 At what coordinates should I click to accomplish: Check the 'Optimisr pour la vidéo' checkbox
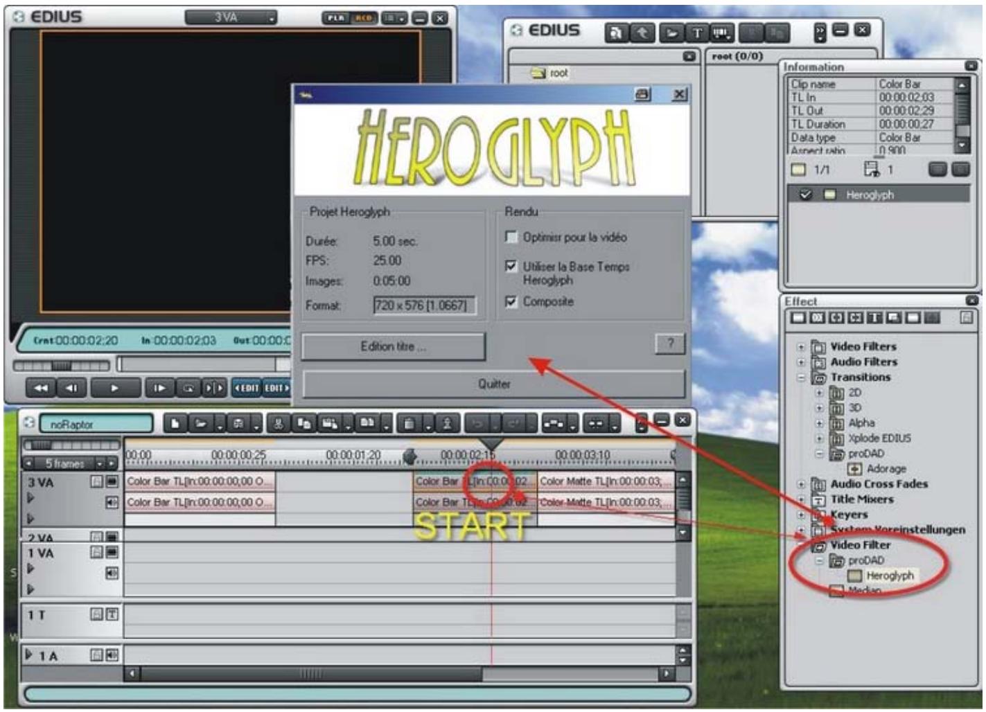pos(511,238)
